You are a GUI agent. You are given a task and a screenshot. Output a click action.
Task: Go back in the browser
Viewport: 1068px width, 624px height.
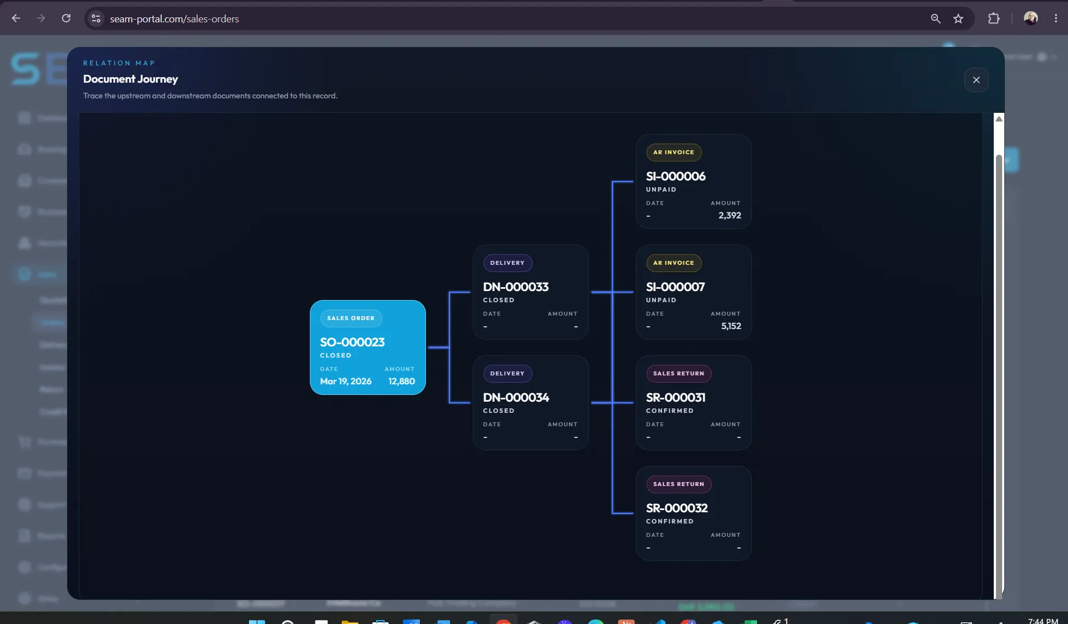pos(16,18)
